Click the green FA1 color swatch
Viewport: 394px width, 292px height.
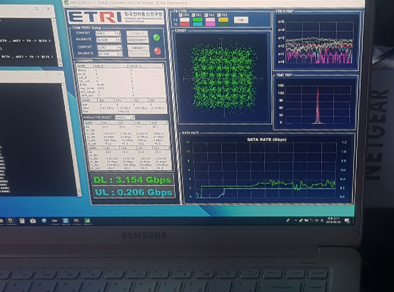198,20
